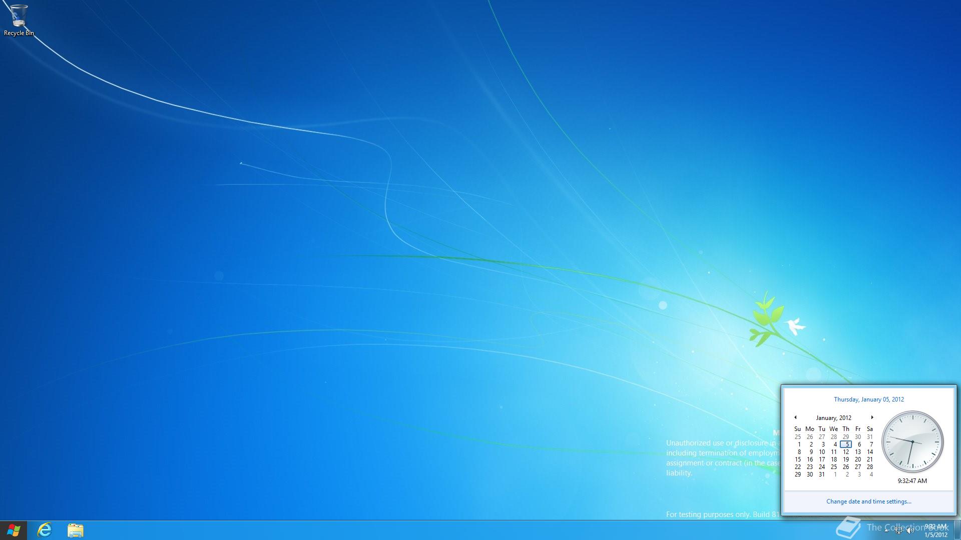Click day 11 in the calendar

pos(834,452)
